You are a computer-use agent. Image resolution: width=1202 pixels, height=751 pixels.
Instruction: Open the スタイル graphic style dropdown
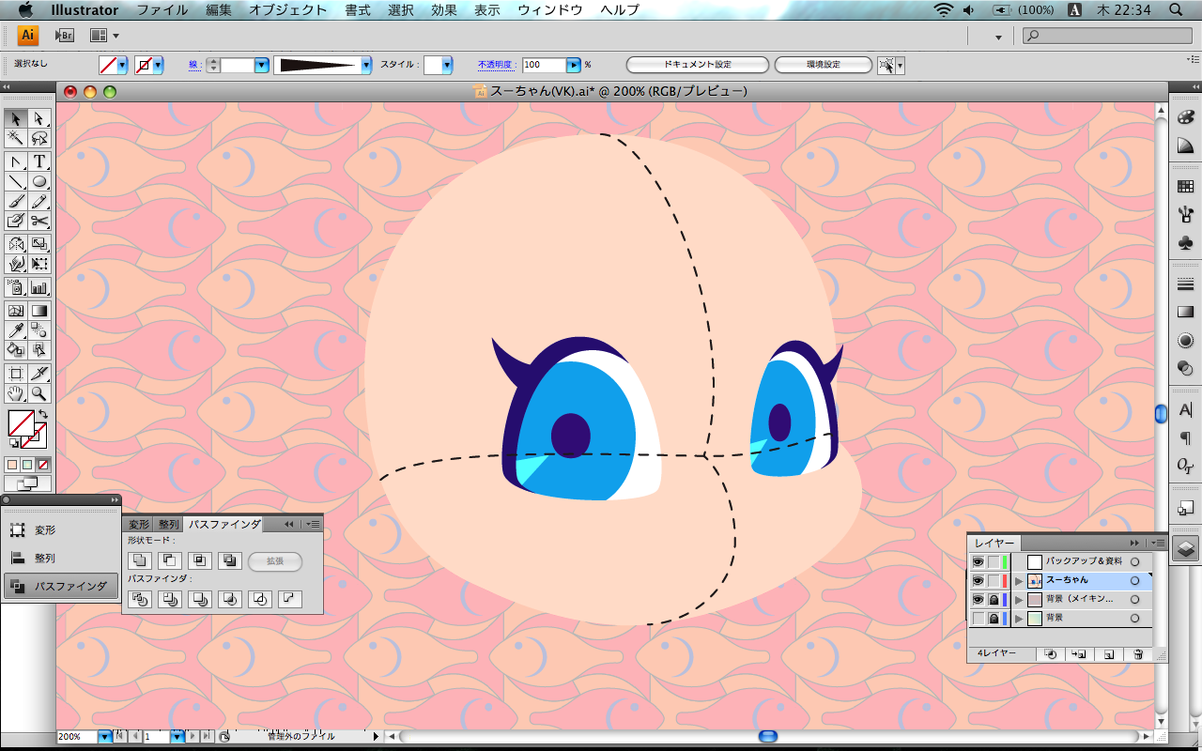coord(447,65)
